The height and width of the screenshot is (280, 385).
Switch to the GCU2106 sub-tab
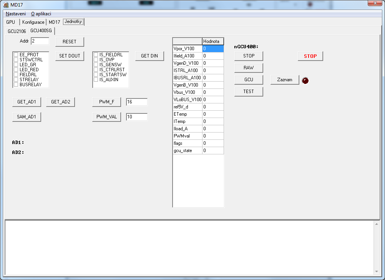[17, 31]
